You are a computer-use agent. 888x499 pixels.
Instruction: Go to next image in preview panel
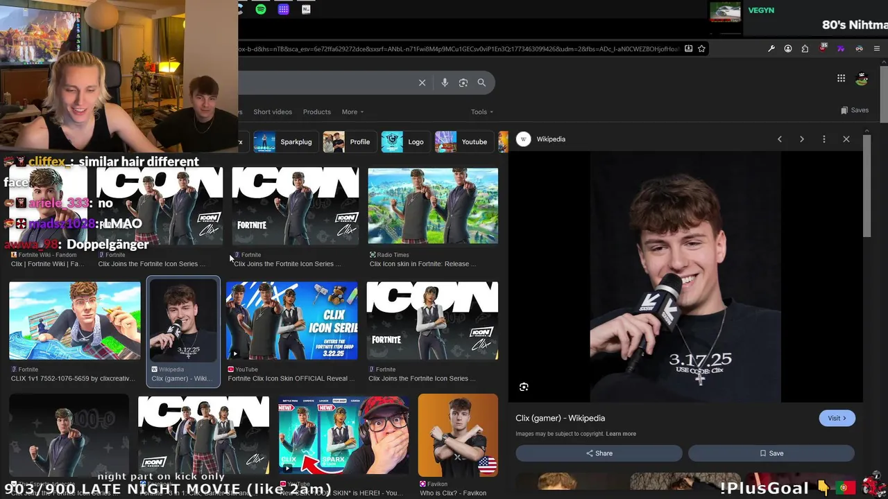(x=802, y=139)
